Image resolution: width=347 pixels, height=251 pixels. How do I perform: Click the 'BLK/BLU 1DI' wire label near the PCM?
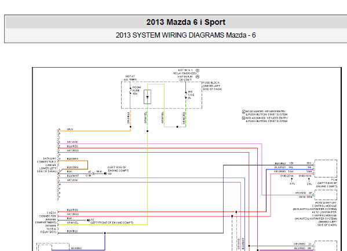click(x=284, y=163)
